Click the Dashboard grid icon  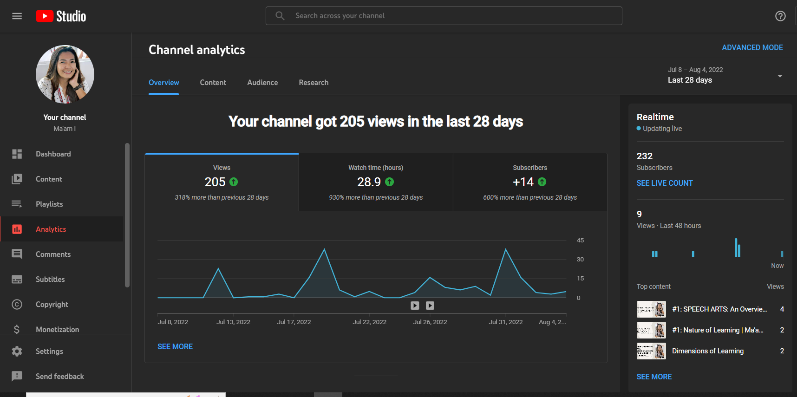(x=17, y=154)
